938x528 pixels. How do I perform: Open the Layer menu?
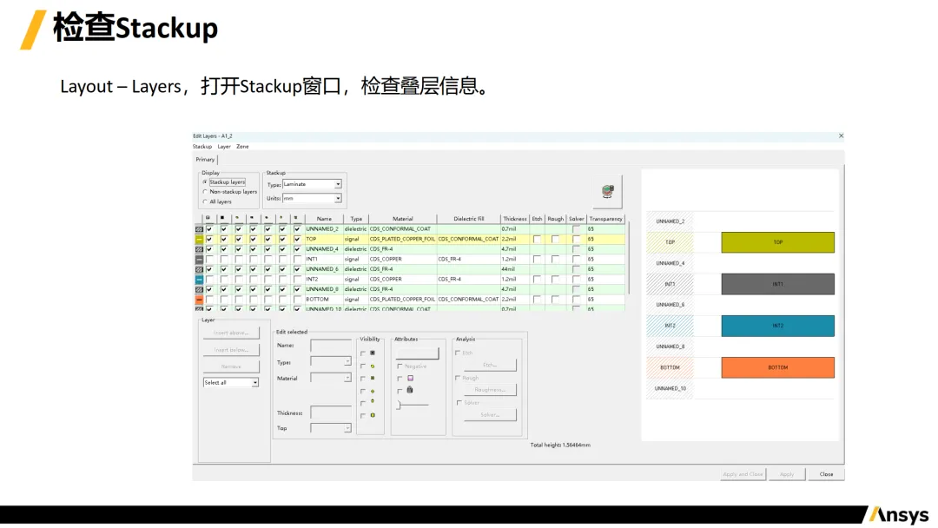(x=224, y=147)
